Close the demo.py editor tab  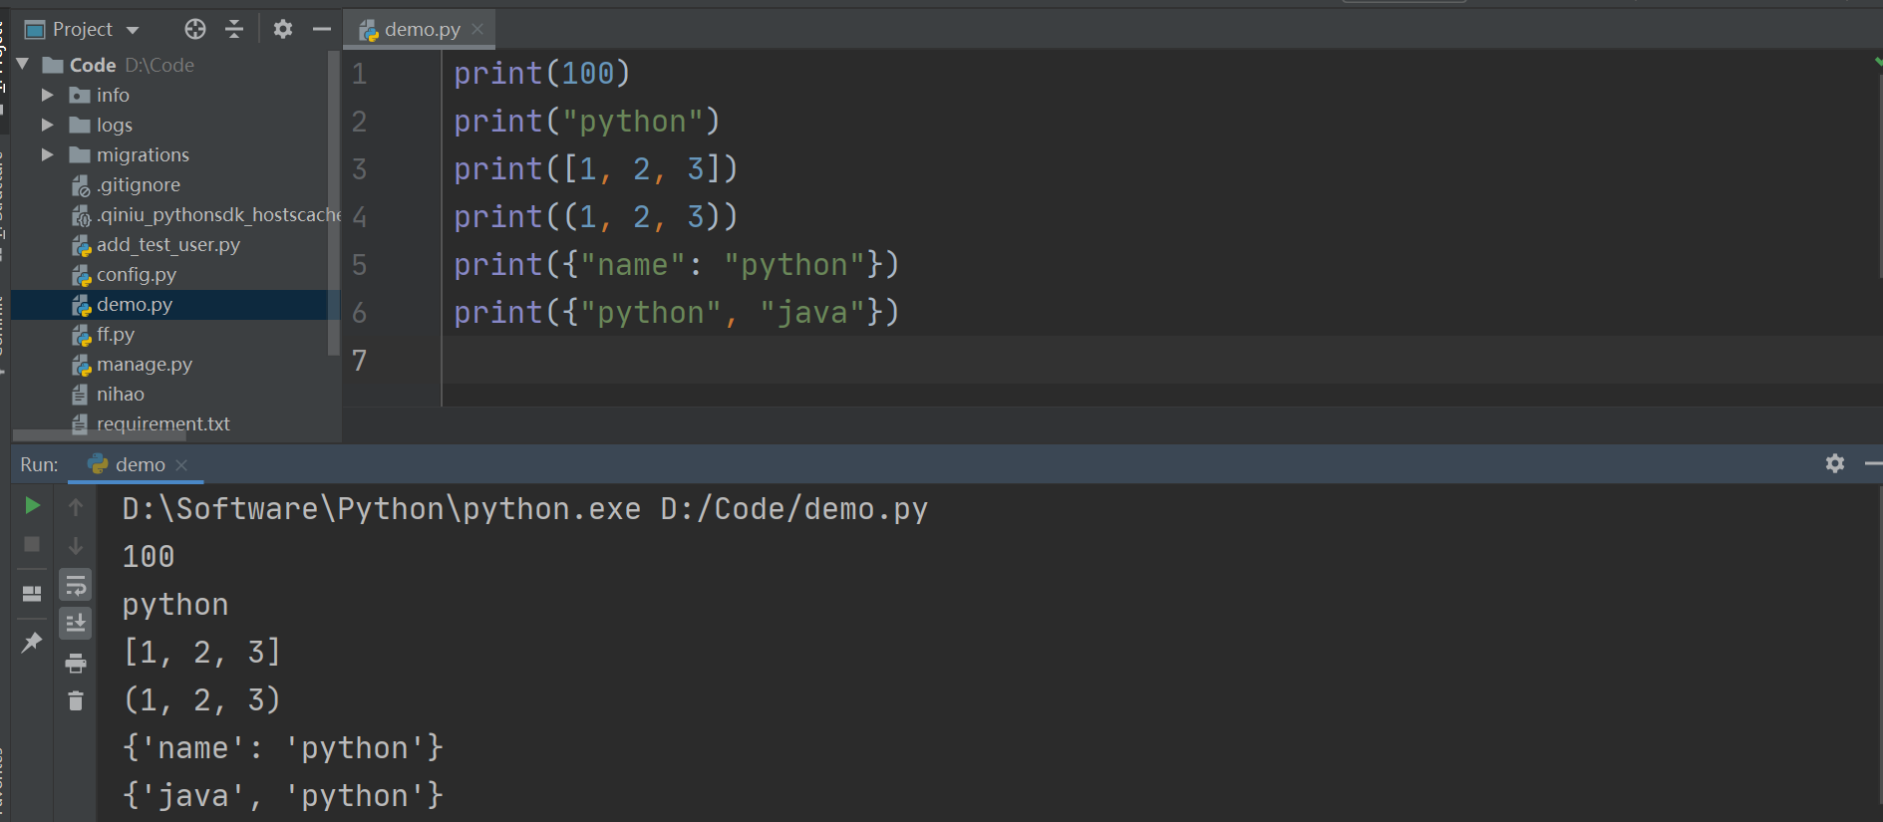coord(477,30)
